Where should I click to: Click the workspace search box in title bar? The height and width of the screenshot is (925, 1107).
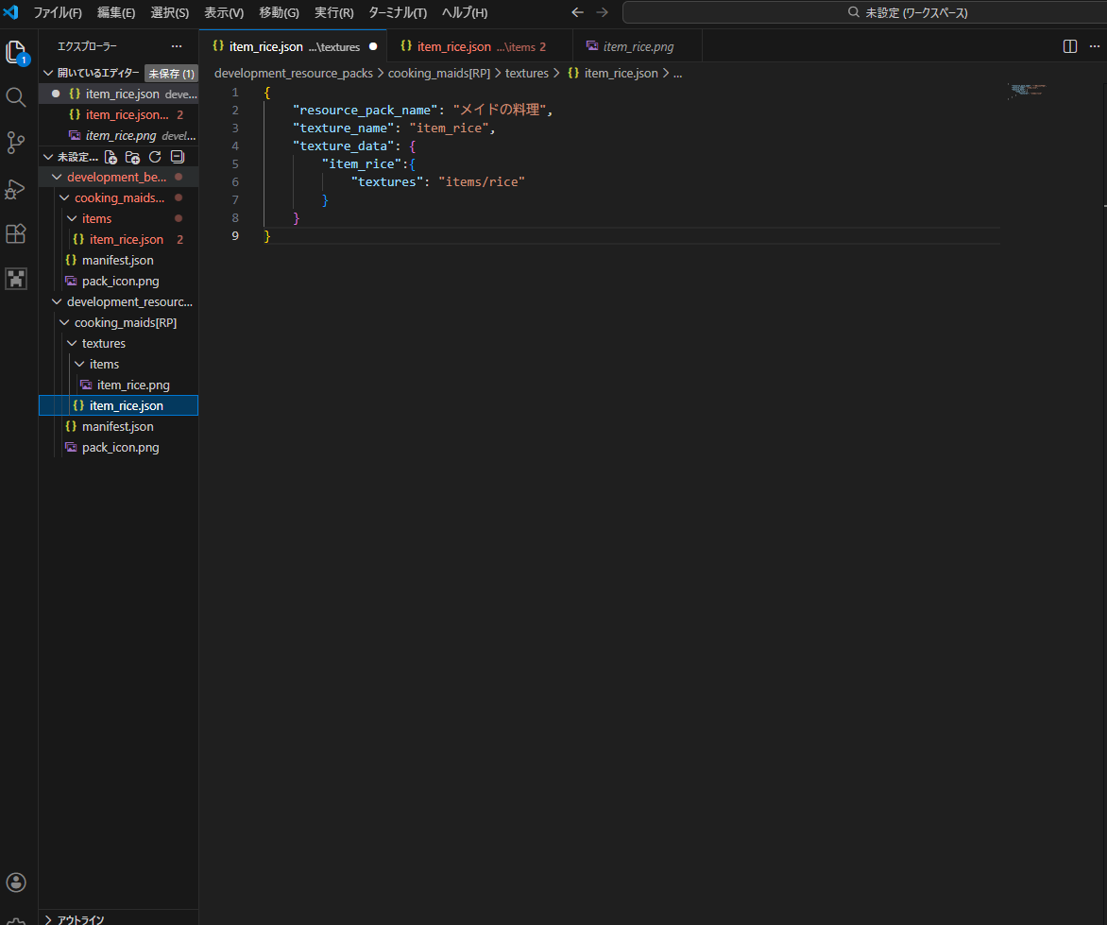click(863, 12)
